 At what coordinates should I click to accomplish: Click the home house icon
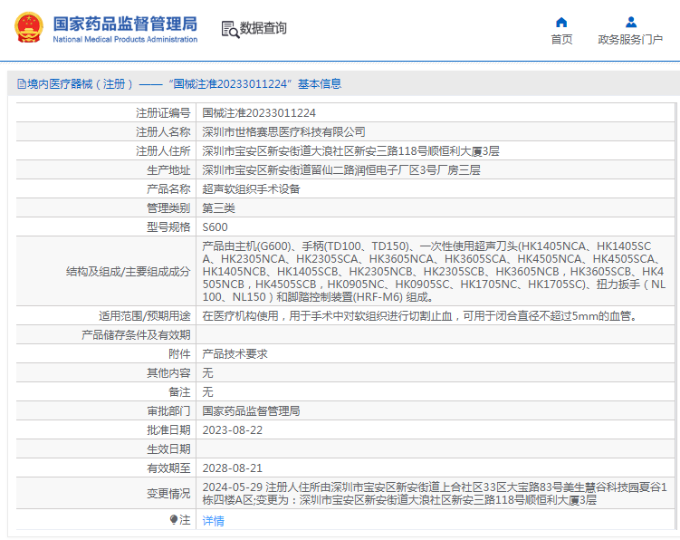coord(561,22)
